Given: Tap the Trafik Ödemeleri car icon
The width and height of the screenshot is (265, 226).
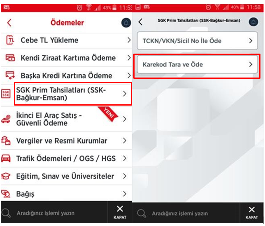Looking at the screenshot, I should (6, 158).
